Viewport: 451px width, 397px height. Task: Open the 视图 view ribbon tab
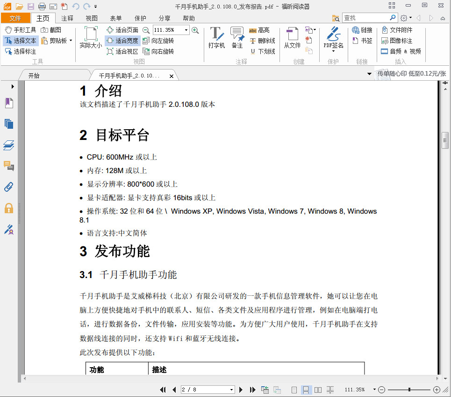point(92,18)
